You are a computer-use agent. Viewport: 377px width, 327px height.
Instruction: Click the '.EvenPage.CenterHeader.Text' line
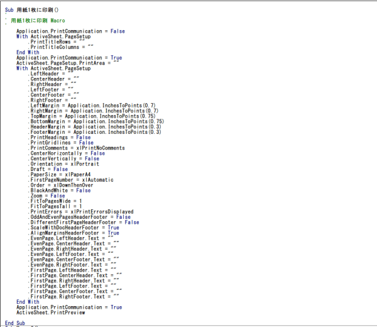tap(74, 243)
